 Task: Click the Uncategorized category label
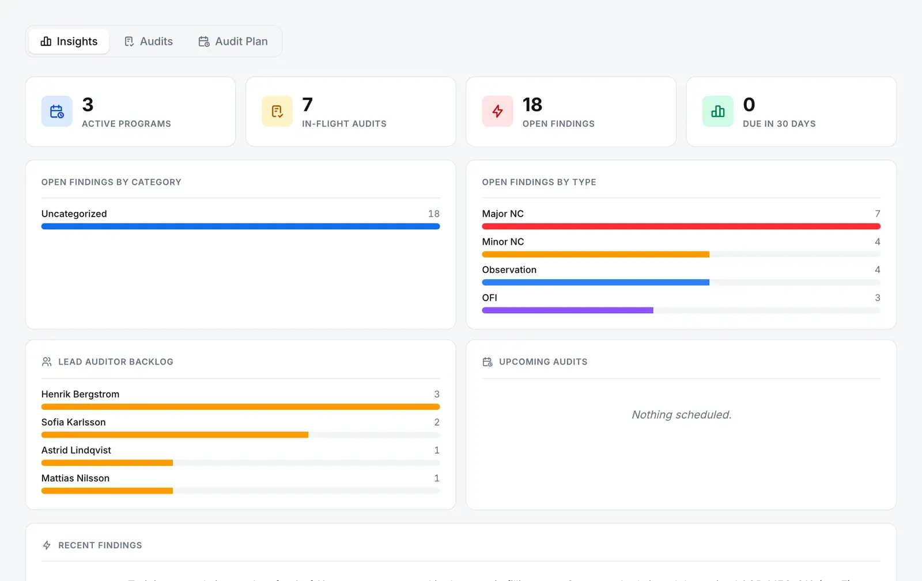tap(74, 214)
